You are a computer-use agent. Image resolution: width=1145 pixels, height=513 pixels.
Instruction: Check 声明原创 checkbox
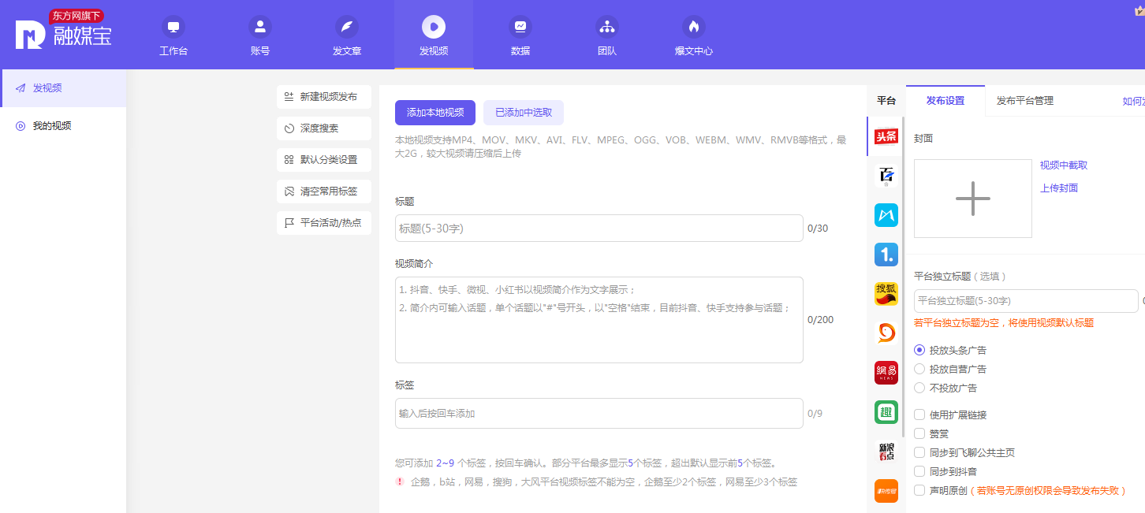click(x=919, y=490)
